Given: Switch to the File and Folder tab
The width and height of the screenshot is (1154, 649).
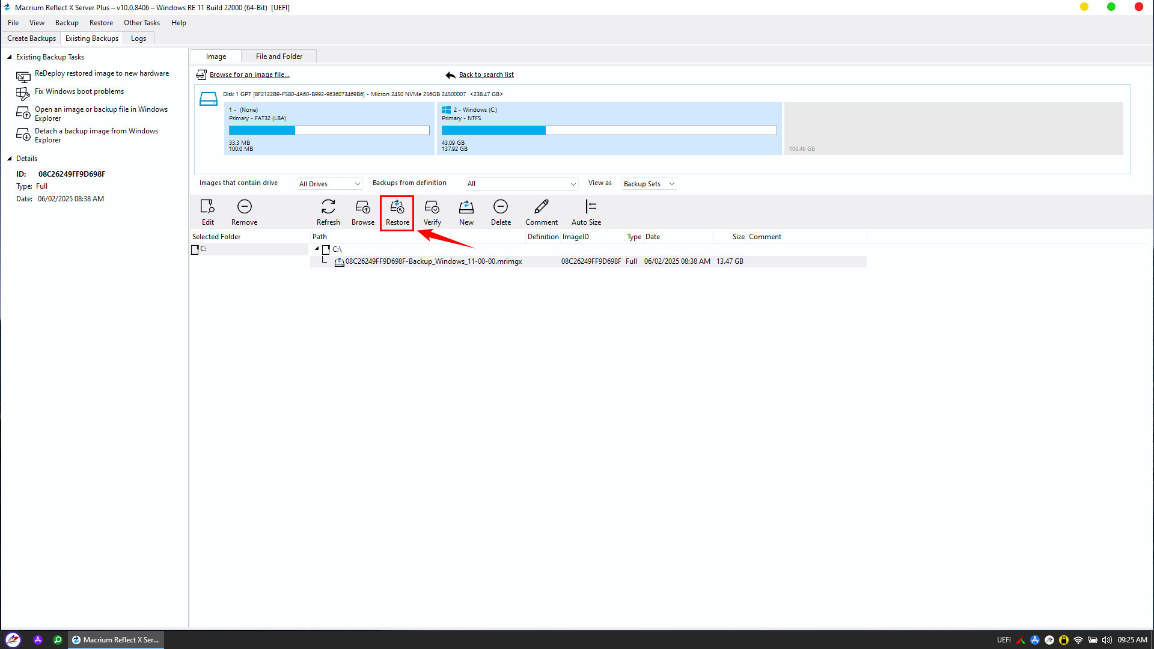Looking at the screenshot, I should [x=279, y=56].
